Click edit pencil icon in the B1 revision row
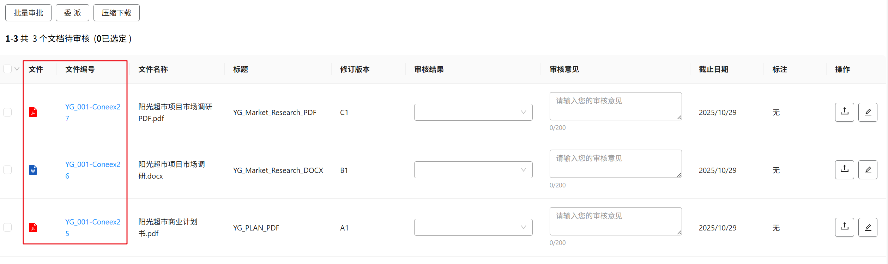The height and width of the screenshot is (264, 888). coord(868,170)
